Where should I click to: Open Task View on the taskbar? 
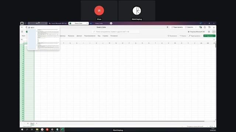(32, 129)
